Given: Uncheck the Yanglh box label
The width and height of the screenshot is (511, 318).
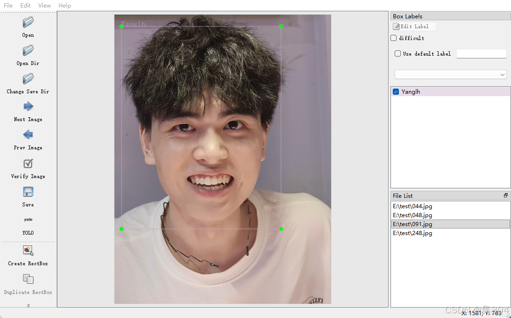Looking at the screenshot, I should [396, 91].
